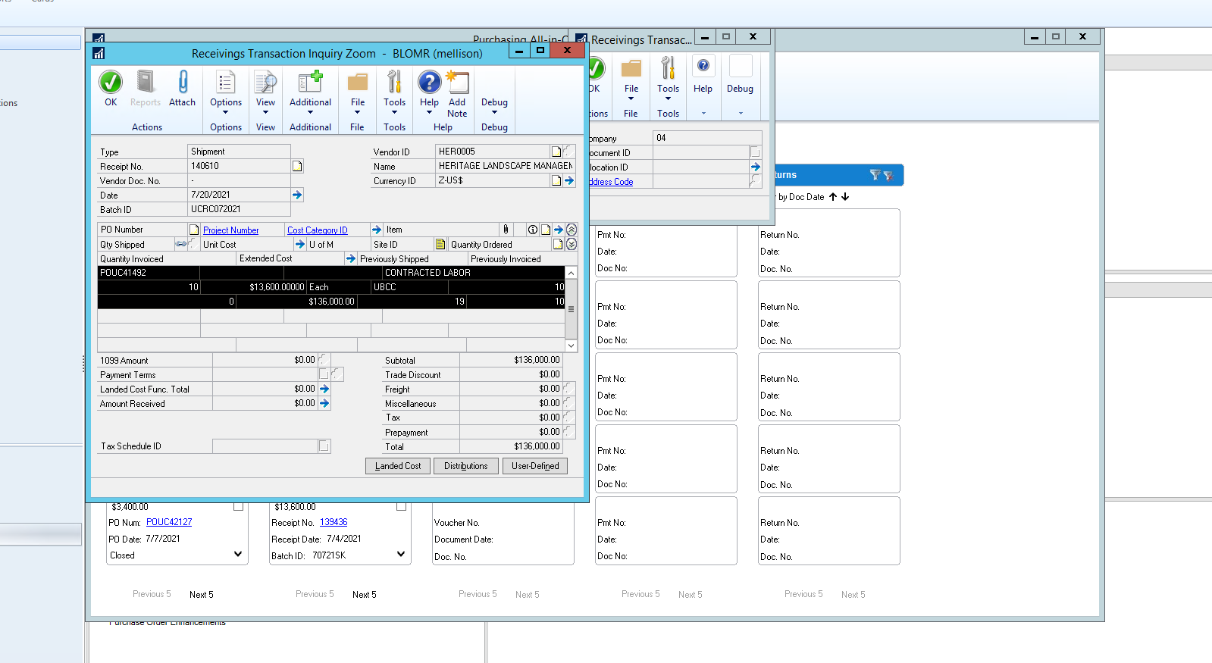Click the Company field showing 04
Image resolution: width=1212 pixels, height=663 pixels.
(x=707, y=138)
